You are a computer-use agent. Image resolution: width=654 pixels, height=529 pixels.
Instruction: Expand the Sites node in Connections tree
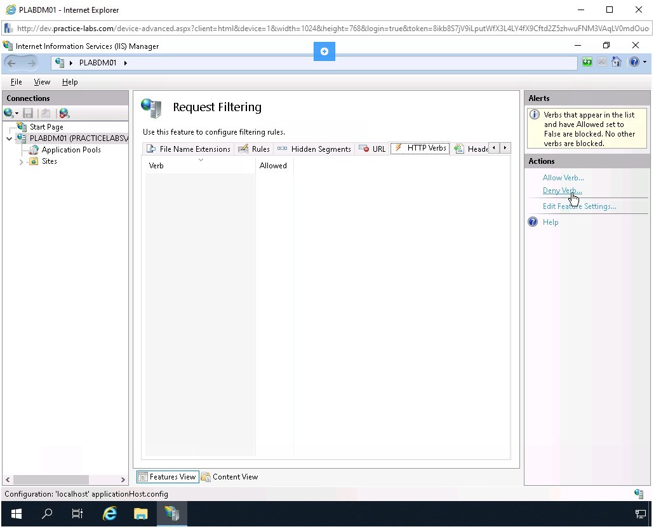pos(21,161)
